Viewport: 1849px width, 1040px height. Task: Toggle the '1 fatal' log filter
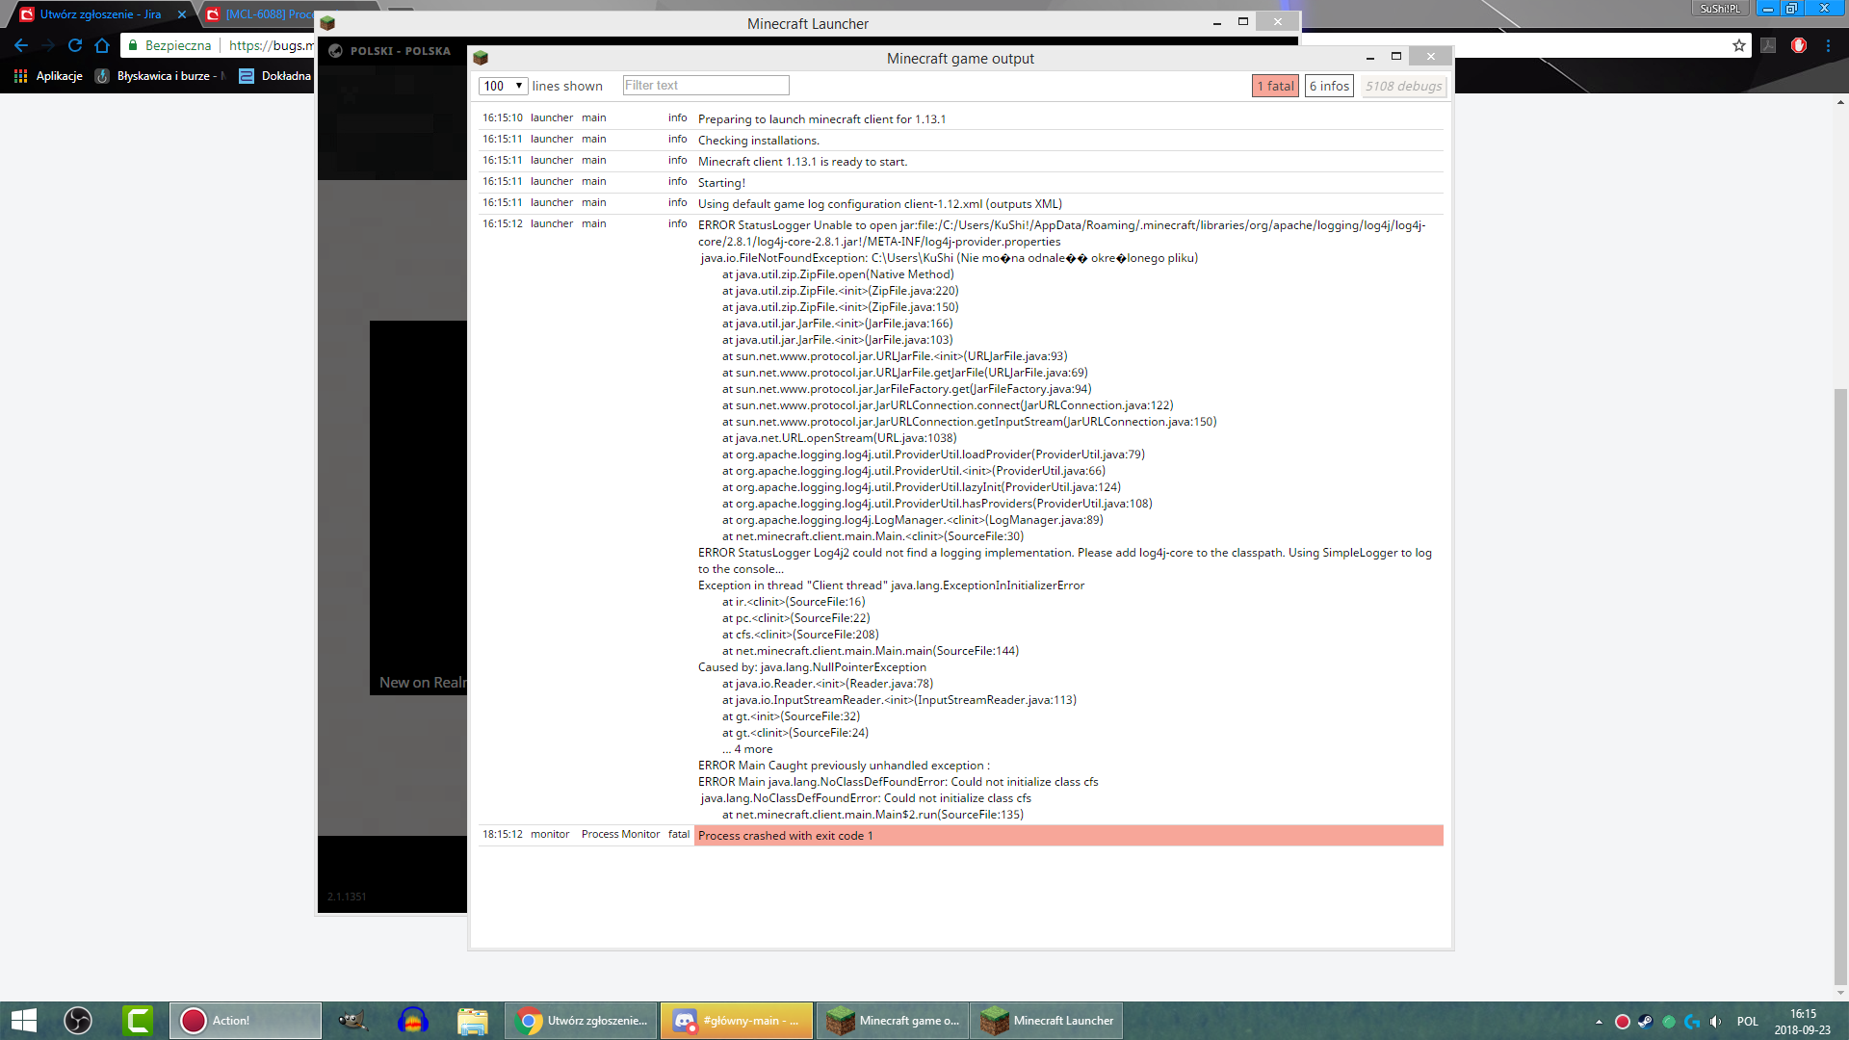[1275, 86]
